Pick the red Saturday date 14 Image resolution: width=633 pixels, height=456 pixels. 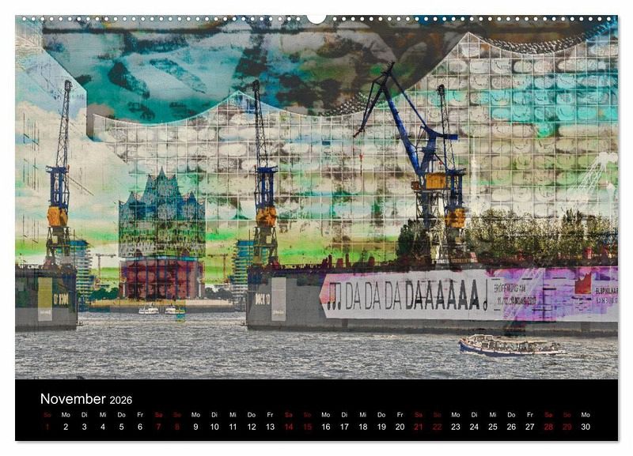click(289, 427)
